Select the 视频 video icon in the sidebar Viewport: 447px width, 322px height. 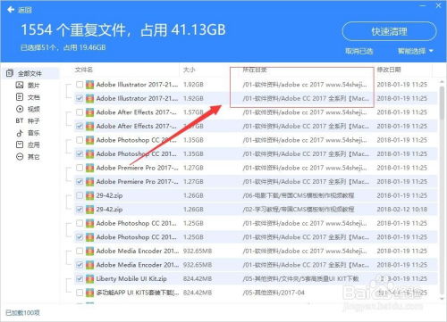click(x=20, y=109)
